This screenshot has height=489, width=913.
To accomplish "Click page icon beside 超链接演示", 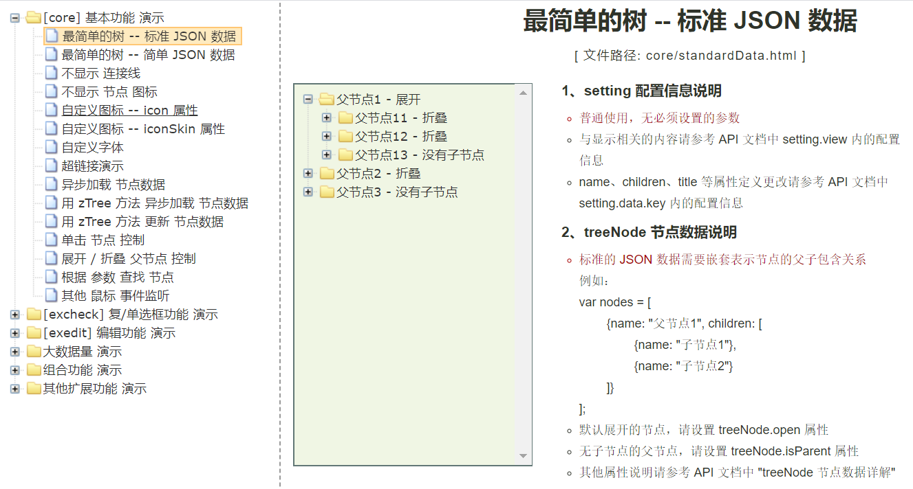I will 52,166.
